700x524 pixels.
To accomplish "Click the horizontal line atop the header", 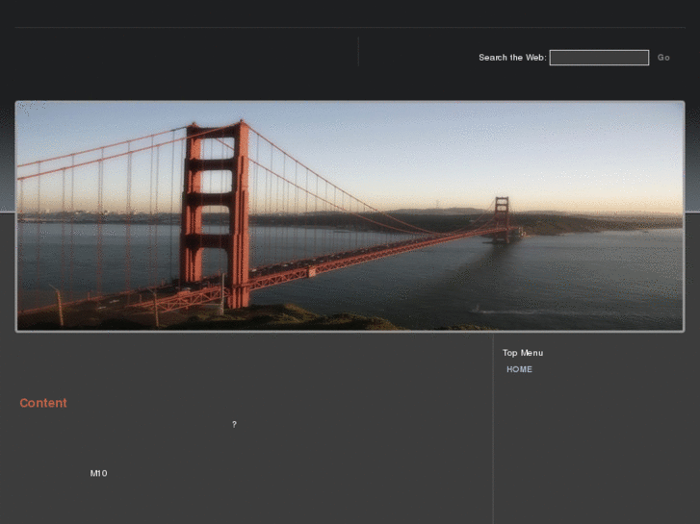I will [350, 27].
